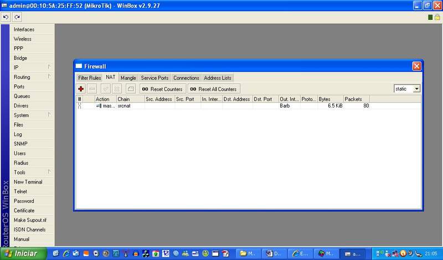Open ISDN Channels in the sidebar
This screenshot has height=260, width=443.
(32, 230)
